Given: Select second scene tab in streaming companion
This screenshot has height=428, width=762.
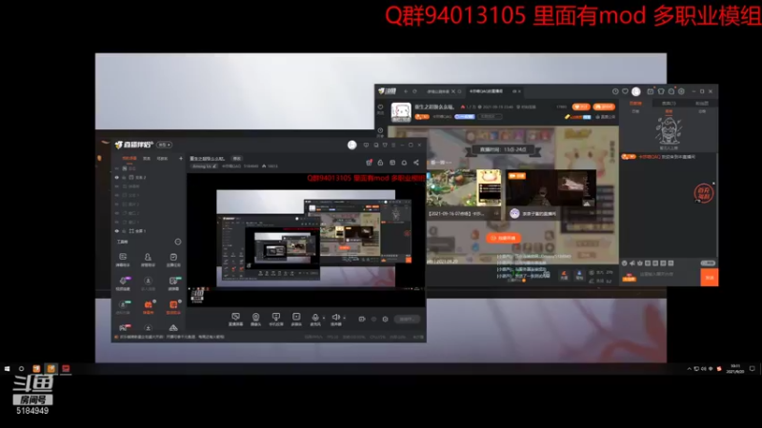Looking at the screenshot, I should point(147,159).
